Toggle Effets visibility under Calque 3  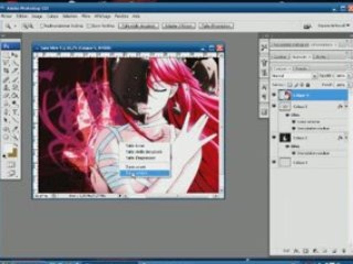(x=288, y=115)
